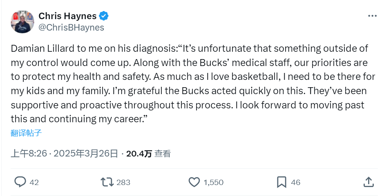Click the 283 reposts count
This screenshot has height=196, width=384.
[x=123, y=182]
